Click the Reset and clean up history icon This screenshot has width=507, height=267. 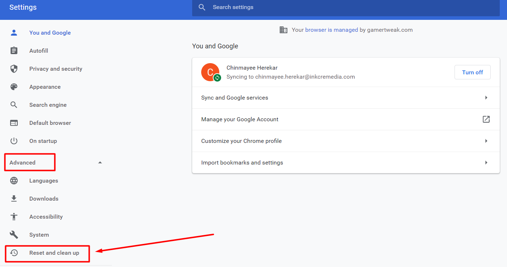14,253
